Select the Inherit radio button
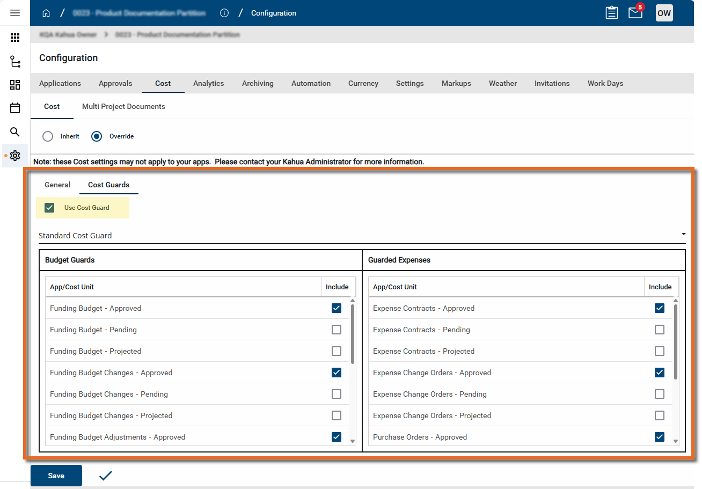 click(x=48, y=136)
